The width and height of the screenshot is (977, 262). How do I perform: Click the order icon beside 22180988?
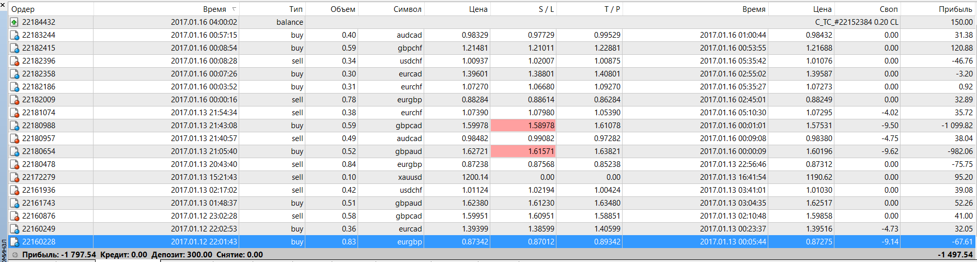tap(14, 126)
